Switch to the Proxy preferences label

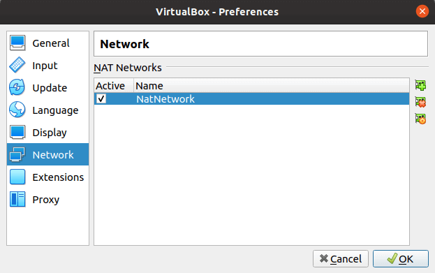[x=46, y=200]
